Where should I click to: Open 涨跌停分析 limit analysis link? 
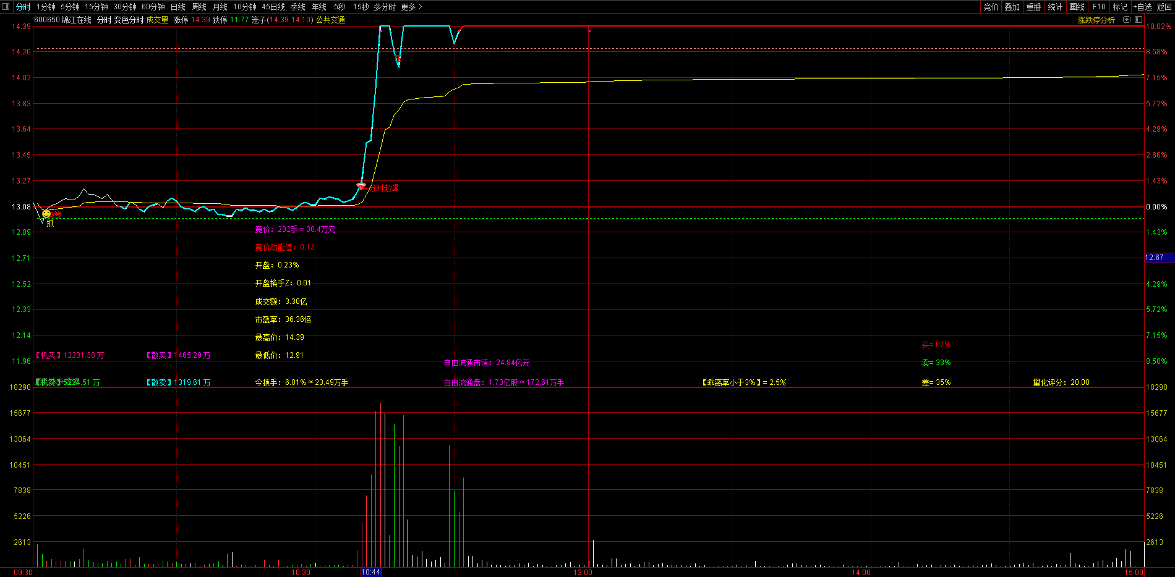tap(1096, 20)
